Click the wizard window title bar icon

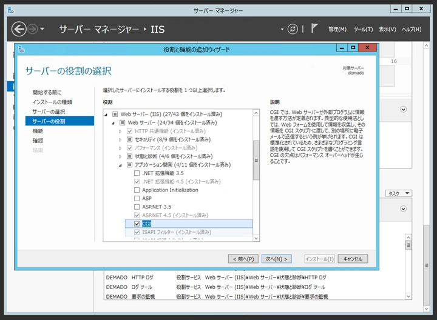[x=21, y=49]
